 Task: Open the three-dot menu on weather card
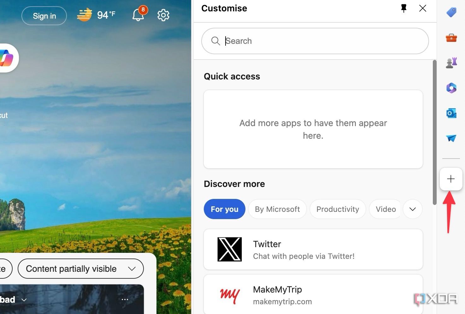[125, 299]
